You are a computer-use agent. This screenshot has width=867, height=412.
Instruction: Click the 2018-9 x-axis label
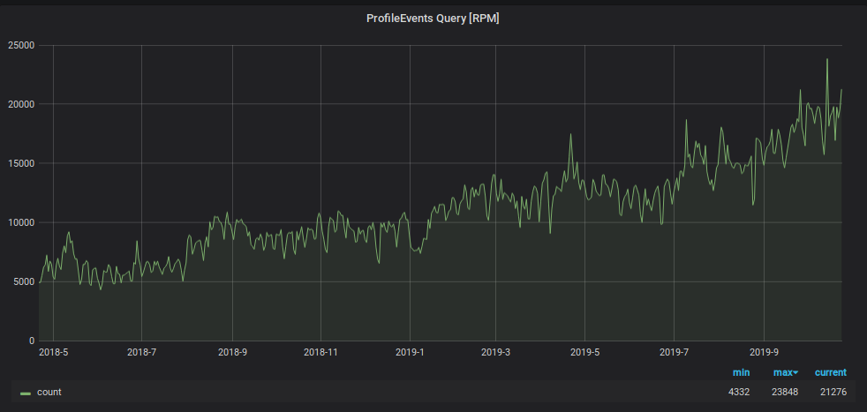click(x=232, y=351)
